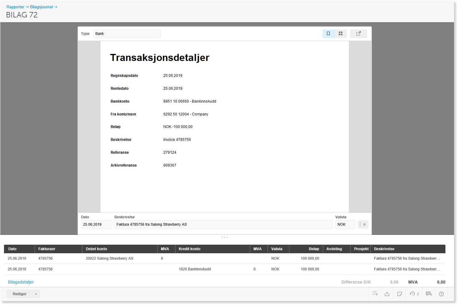
Task: Click the Transaksjonsdetaljer document heading
Action: (x=160, y=58)
